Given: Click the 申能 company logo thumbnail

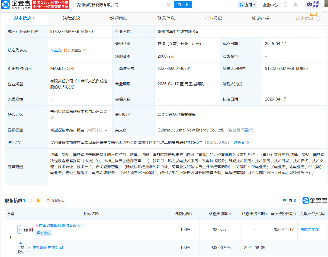Looking at the screenshot, I should pos(28,229).
